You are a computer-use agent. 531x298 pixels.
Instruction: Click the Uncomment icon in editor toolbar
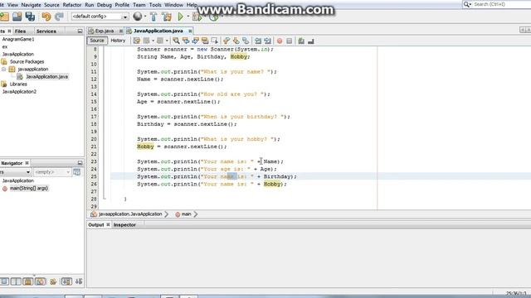click(x=311, y=41)
